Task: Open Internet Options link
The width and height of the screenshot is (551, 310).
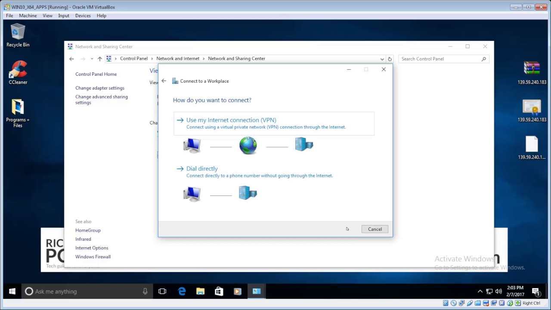Action: point(92,248)
